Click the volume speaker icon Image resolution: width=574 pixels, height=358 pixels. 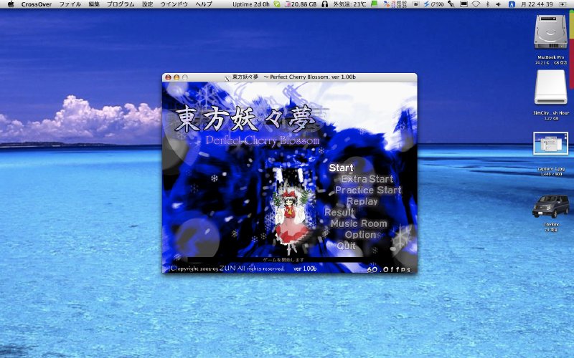point(498,4)
